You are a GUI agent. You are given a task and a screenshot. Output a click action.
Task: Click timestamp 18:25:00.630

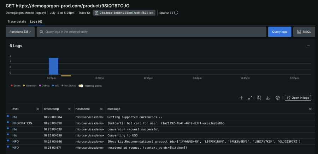[x=53, y=123]
